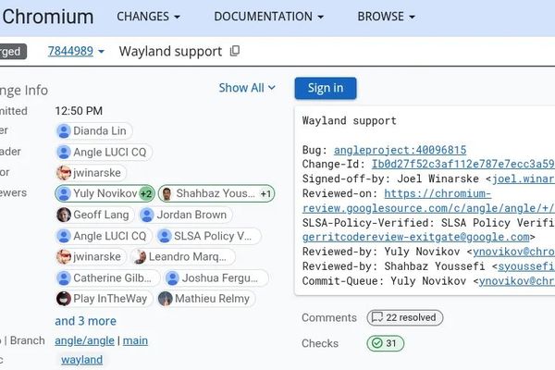Open SLSA Policy V... reviewer chip
555x370 pixels.
(208, 236)
